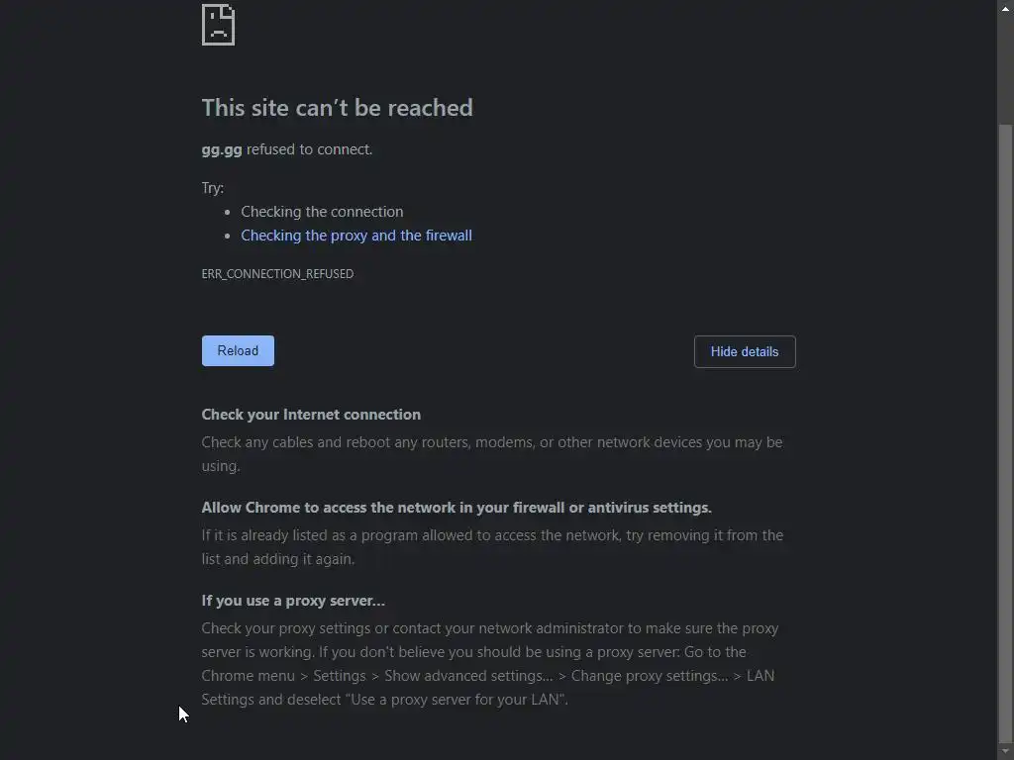Click the bold gg.gg domain name
Screen dimensions: 1014x760
[222, 150]
